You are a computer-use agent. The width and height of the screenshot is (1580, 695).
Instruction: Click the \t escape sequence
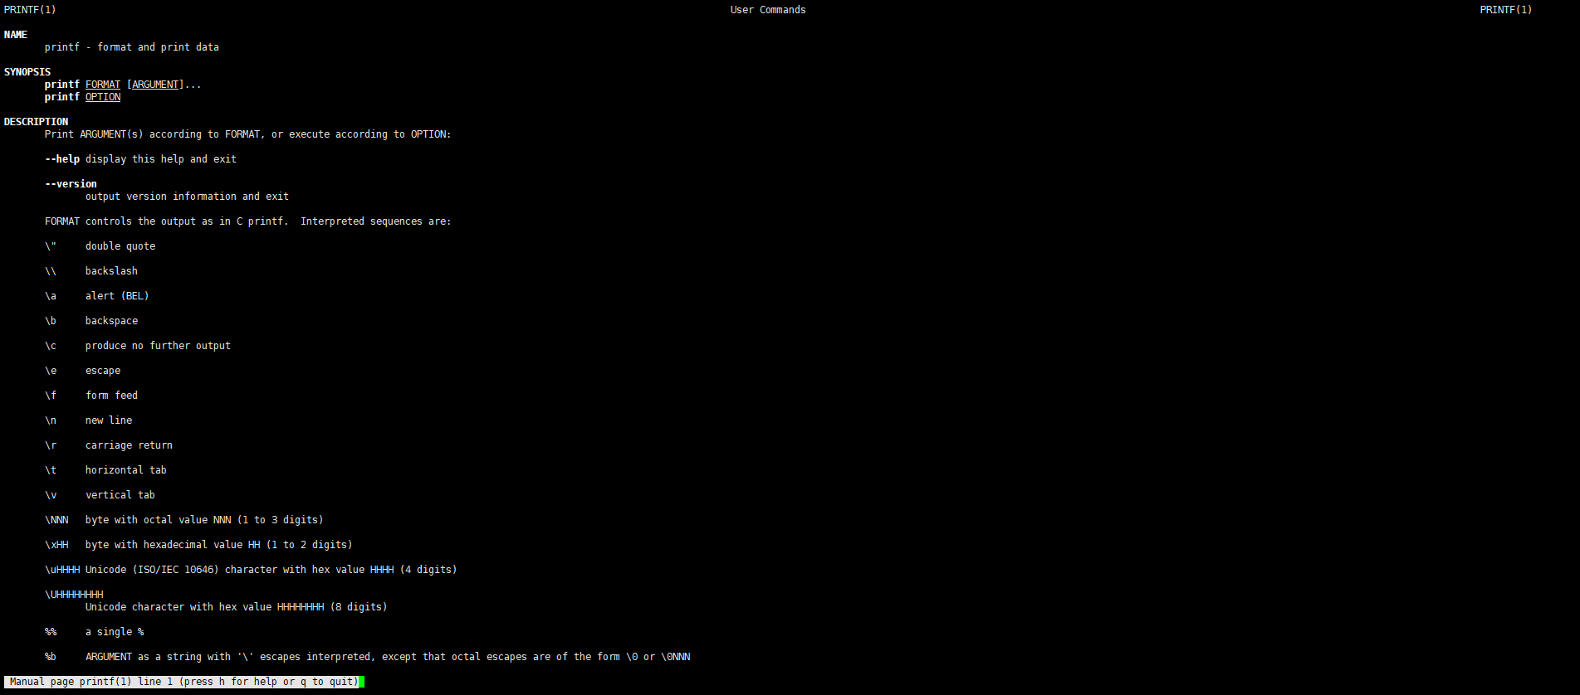(x=51, y=470)
